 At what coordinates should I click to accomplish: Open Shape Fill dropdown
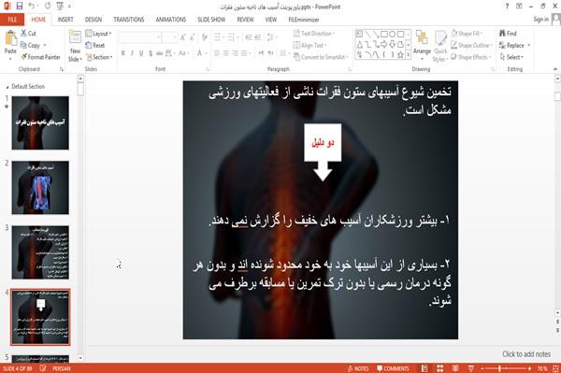[467, 34]
